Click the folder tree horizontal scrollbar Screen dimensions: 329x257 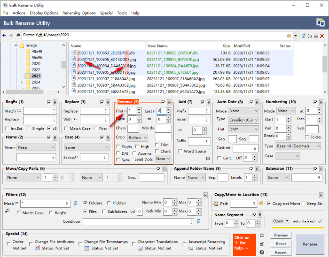(31, 92)
